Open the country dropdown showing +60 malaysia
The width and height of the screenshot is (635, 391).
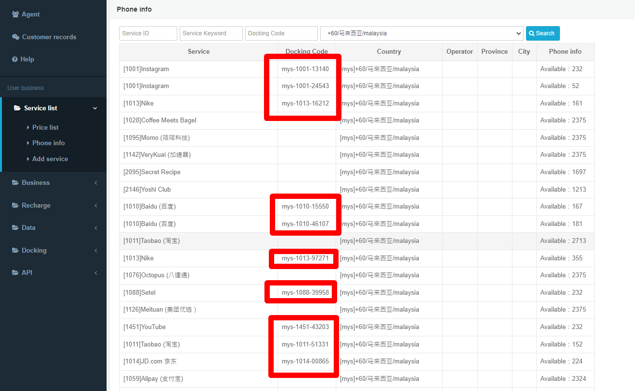click(422, 33)
